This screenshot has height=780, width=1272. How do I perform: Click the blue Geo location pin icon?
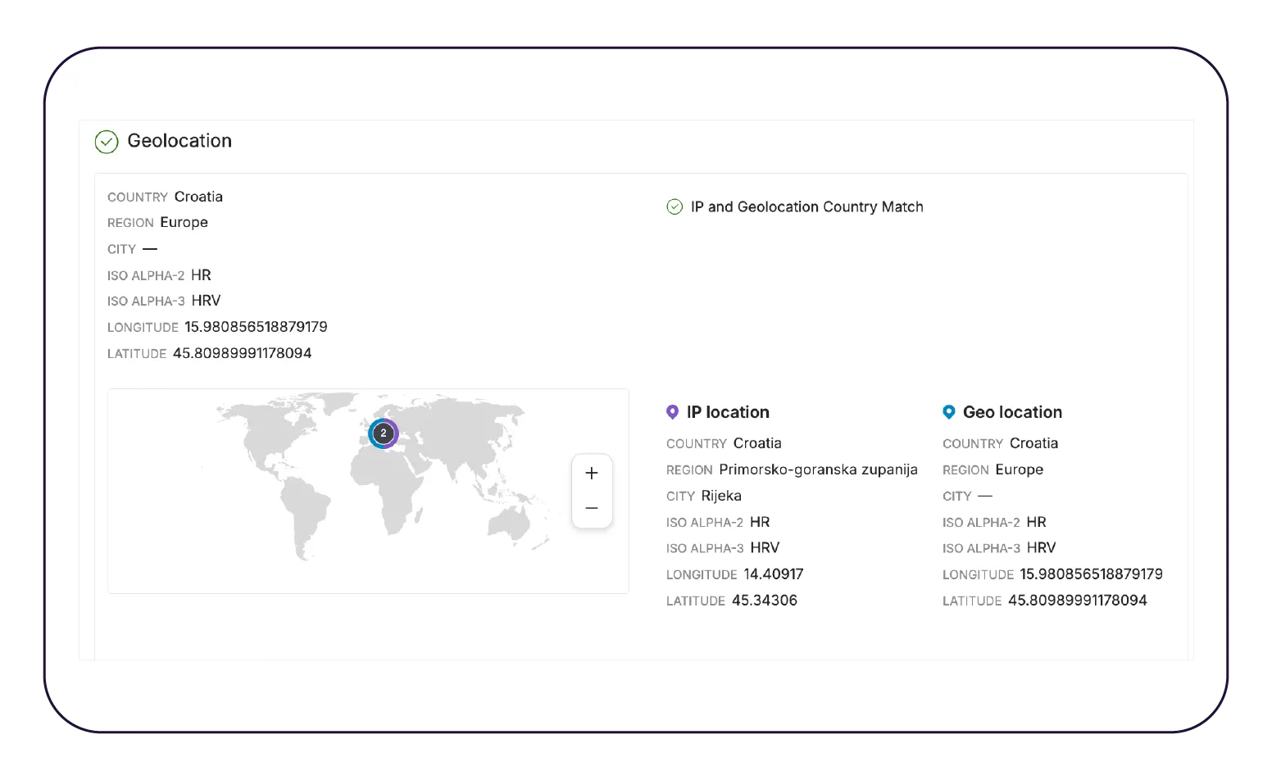[949, 412]
